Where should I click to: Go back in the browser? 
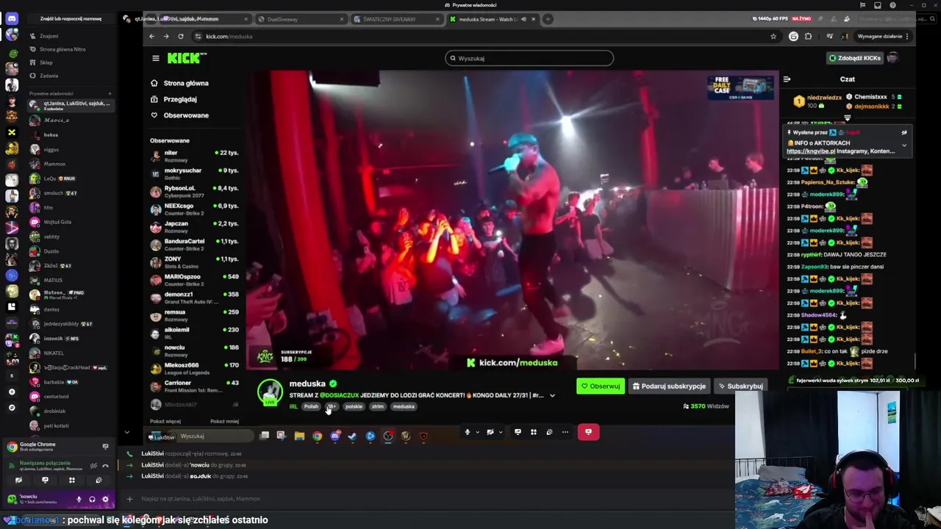point(152,36)
